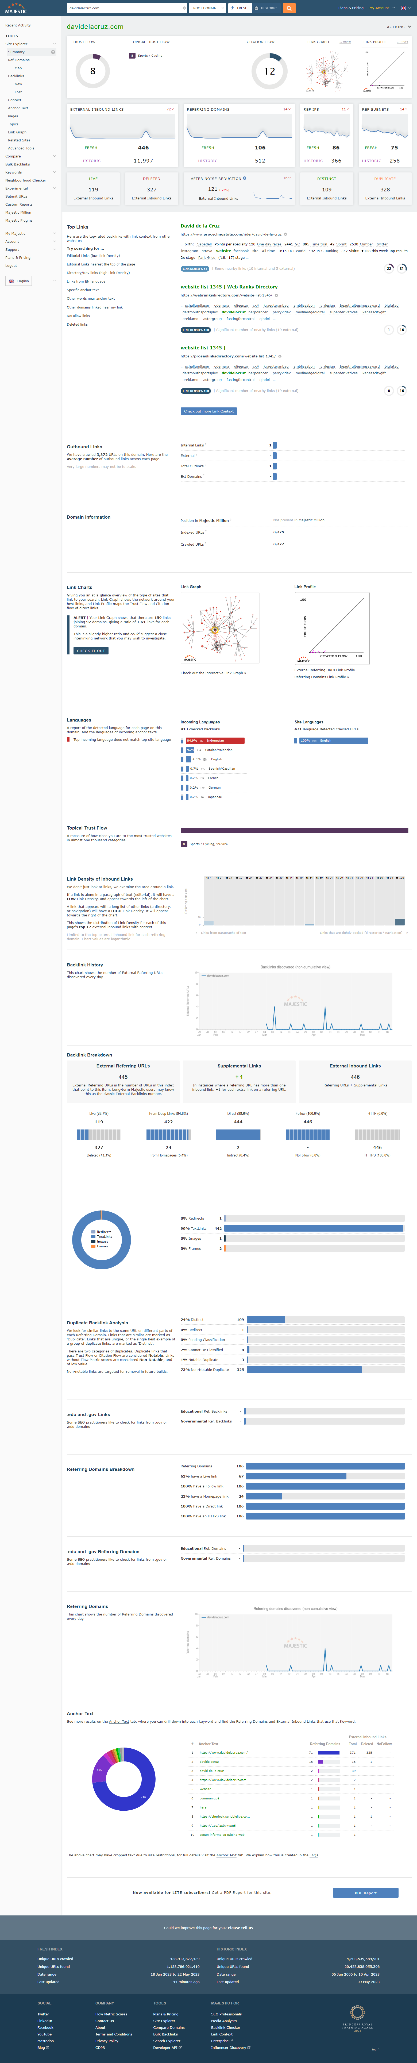The width and height of the screenshot is (417, 2063).
Task: Open Bulk Backlinks in the sidebar
Action: 18,164
